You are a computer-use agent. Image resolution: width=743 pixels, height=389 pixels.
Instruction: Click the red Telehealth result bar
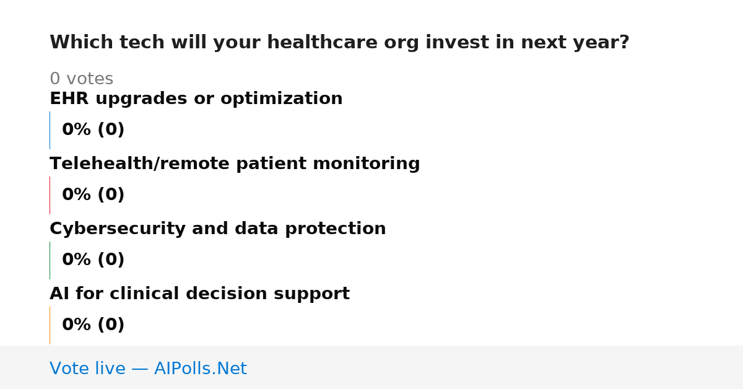(x=50, y=195)
